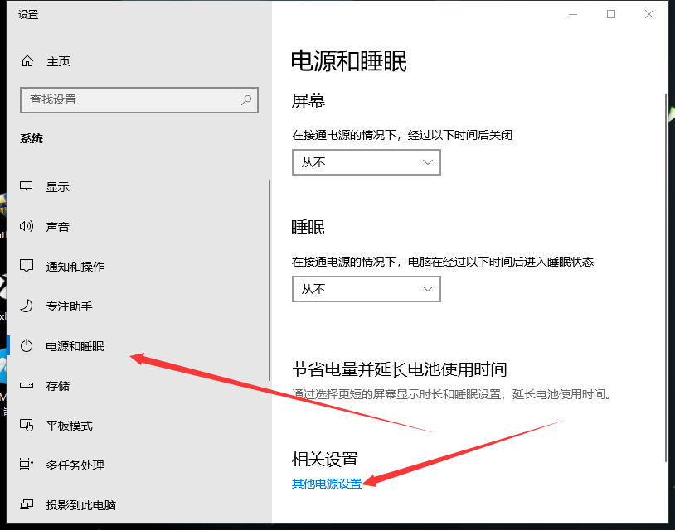This screenshot has width=675, height=530.
Task: Click the 屏幕 section heading
Action: [308, 100]
